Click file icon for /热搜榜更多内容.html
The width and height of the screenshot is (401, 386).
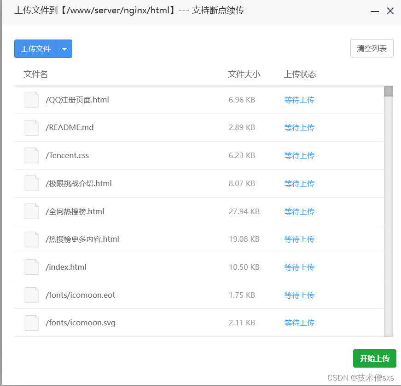coord(32,239)
